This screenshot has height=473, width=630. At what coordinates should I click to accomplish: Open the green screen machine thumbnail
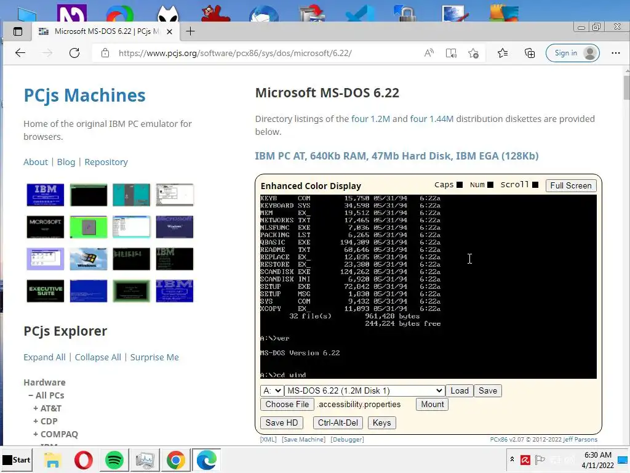click(x=89, y=227)
